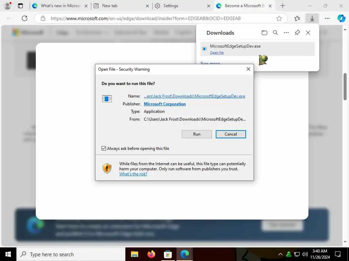Click the scrollbar up arrow
The width and height of the screenshot is (349, 261).
tap(345, 29)
